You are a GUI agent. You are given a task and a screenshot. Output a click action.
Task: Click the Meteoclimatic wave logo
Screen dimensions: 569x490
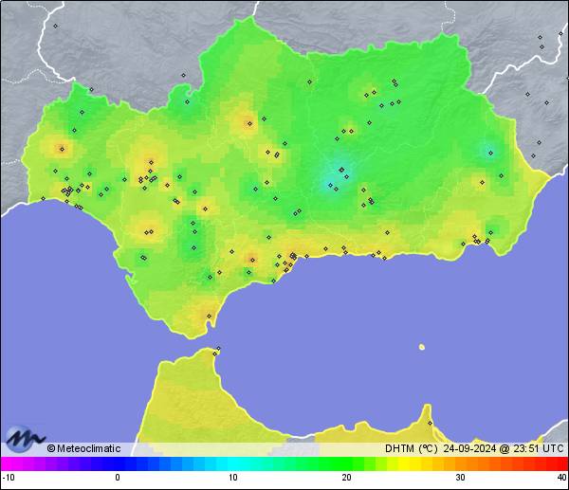[25, 440]
